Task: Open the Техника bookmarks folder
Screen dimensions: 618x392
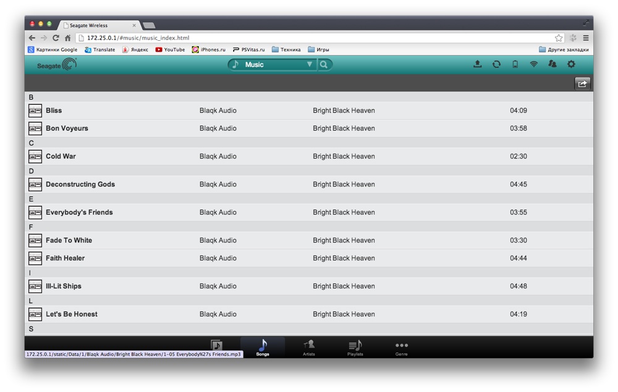Action: (x=286, y=49)
